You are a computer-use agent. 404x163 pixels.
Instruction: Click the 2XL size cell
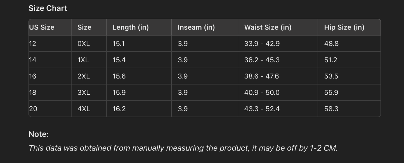click(84, 76)
